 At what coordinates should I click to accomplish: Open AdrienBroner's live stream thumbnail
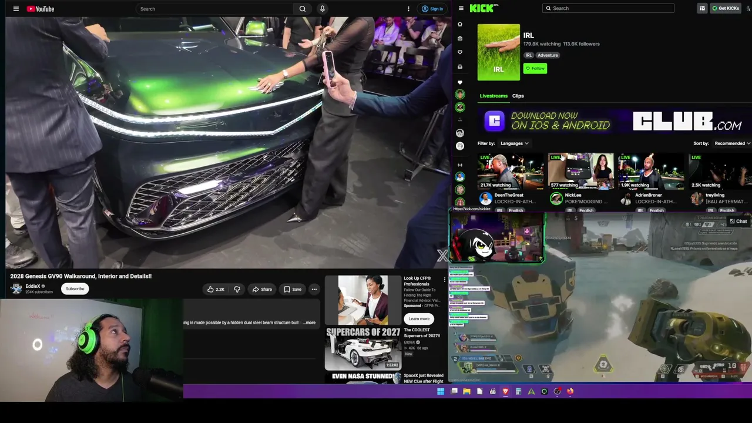pyautogui.click(x=651, y=171)
